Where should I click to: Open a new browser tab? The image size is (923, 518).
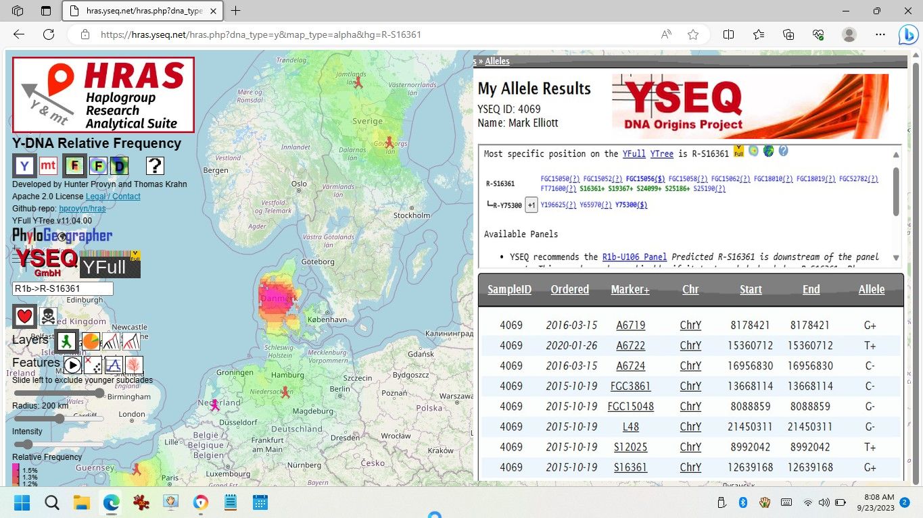click(236, 11)
